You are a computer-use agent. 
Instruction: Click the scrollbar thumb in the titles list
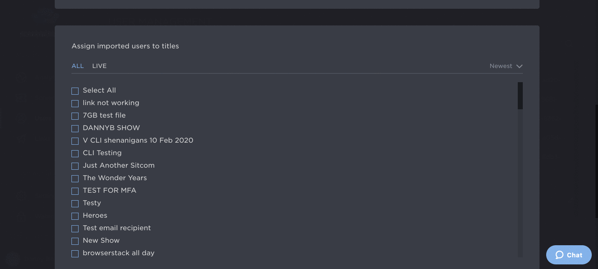(x=520, y=95)
